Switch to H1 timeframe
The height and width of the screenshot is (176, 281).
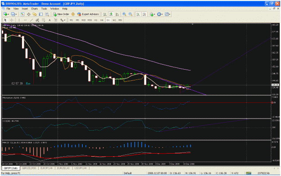click(x=96, y=20)
